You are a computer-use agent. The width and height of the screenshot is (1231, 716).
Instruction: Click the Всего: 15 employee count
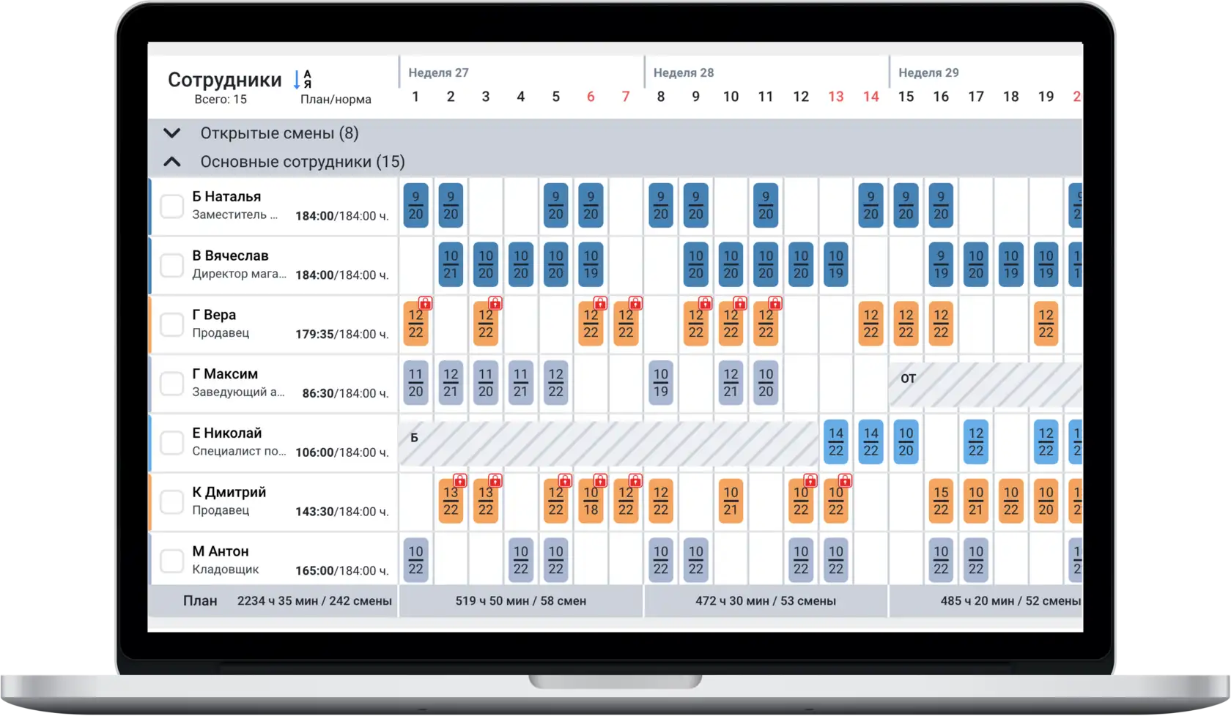pos(221,100)
